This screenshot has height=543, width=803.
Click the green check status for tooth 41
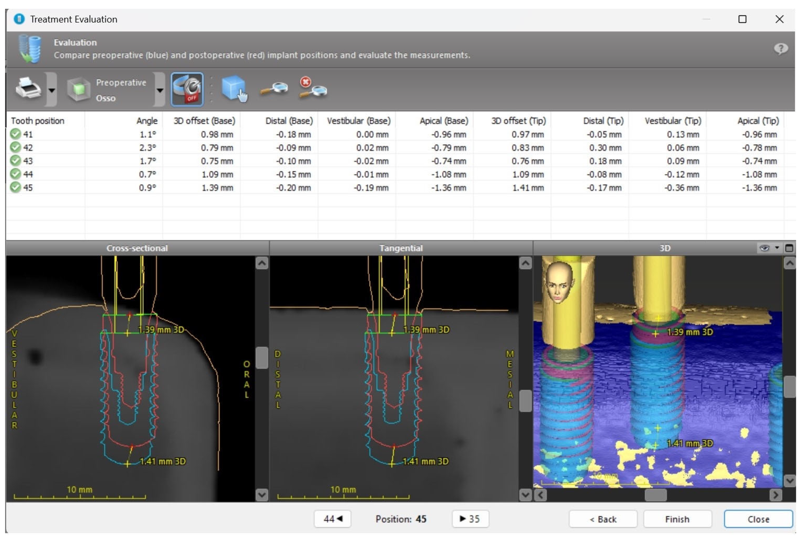[x=15, y=134]
